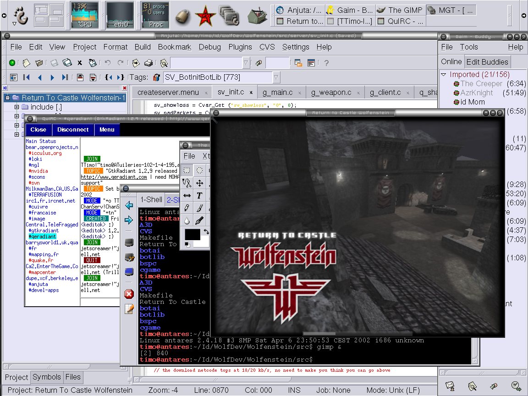
Task: Select GIMP pencil tool
Action: point(187,208)
